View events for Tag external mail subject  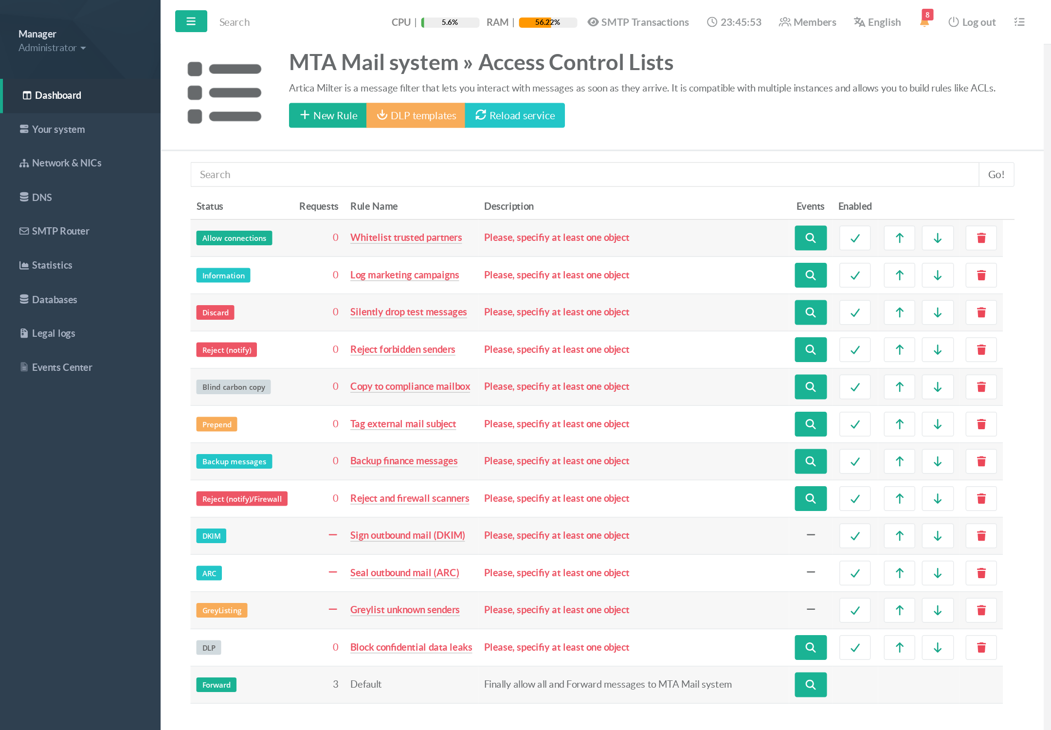[x=811, y=424]
